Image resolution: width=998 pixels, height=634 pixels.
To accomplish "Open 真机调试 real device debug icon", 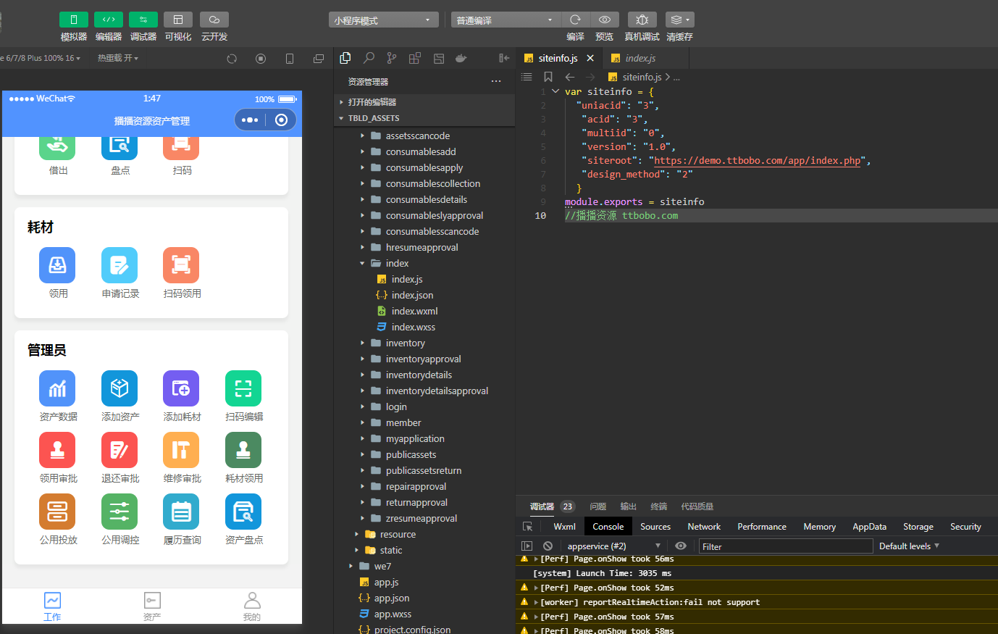I will (x=642, y=20).
